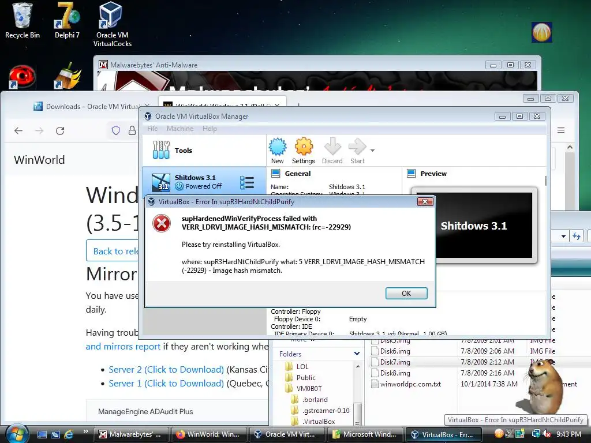
Task: Expand the Start button dropdown arrow
Action: [x=372, y=151]
